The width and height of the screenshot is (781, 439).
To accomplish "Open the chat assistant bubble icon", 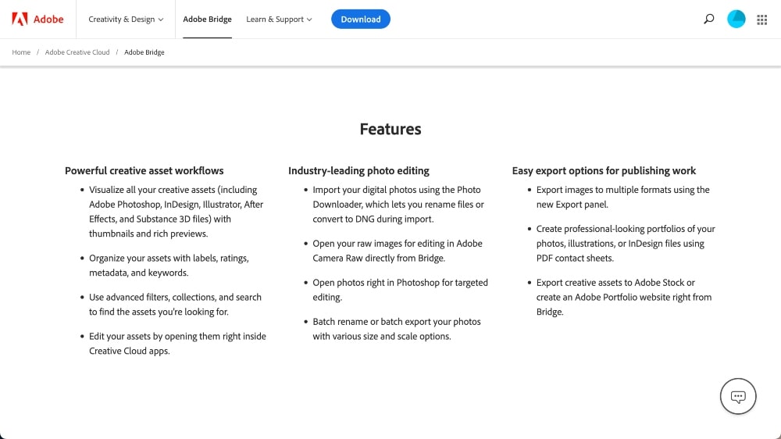I will pos(738,397).
